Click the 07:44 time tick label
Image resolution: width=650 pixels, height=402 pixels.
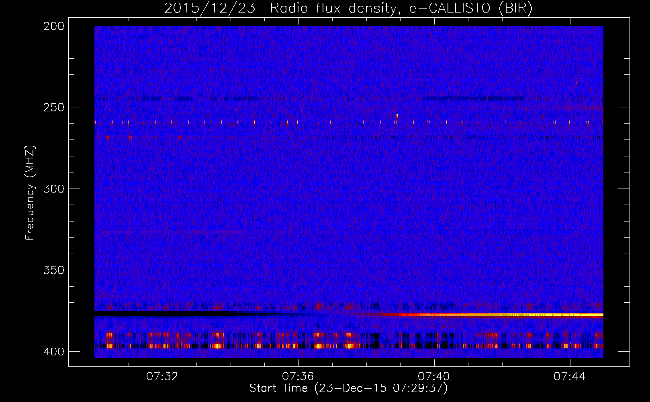point(570,377)
